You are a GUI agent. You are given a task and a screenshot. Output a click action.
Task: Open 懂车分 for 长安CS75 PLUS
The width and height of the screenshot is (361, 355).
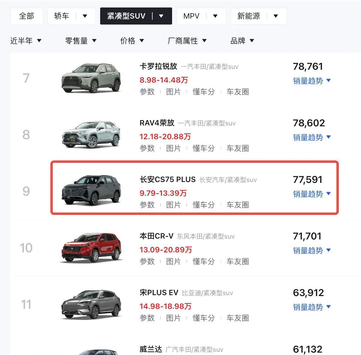coord(204,205)
